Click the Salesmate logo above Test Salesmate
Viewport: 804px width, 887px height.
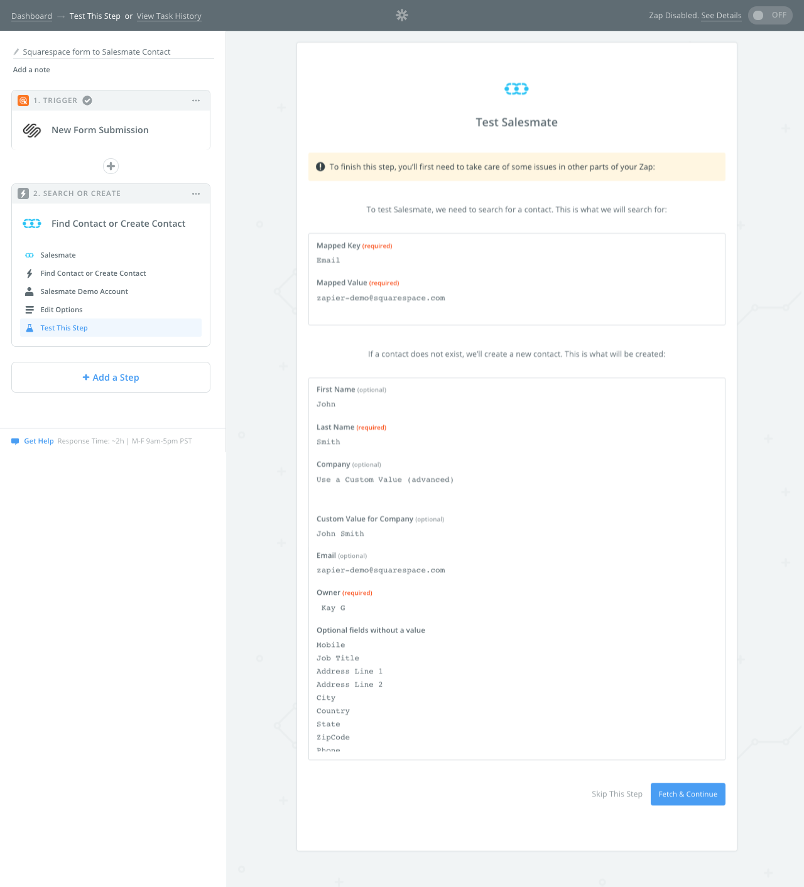[x=516, y=89]
